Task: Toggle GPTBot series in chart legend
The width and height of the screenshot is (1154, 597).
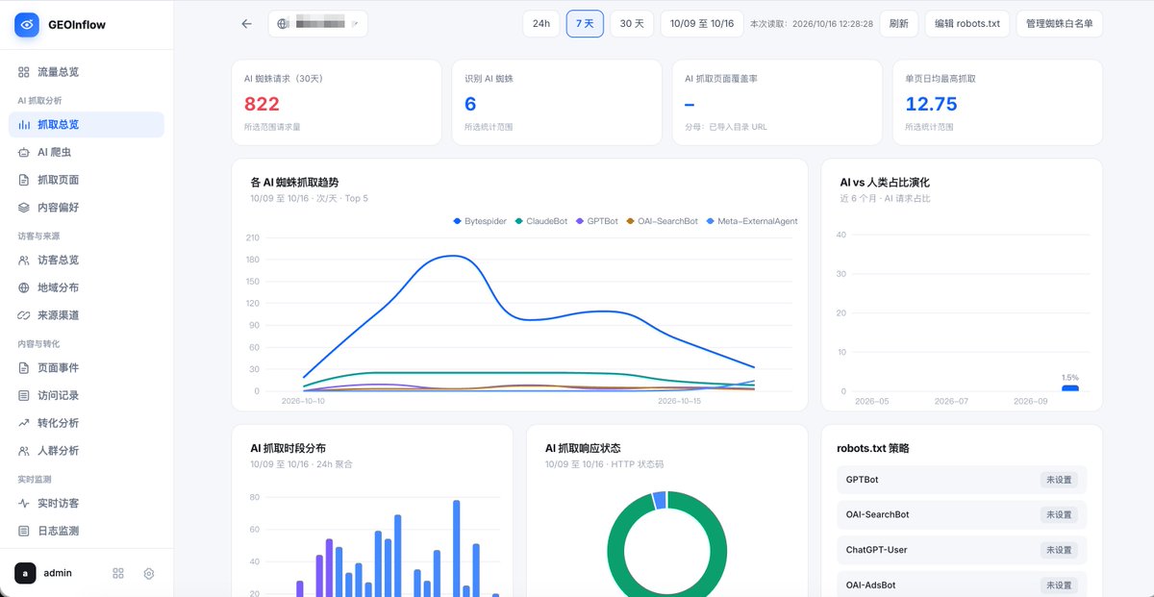Action: point(597,221)
